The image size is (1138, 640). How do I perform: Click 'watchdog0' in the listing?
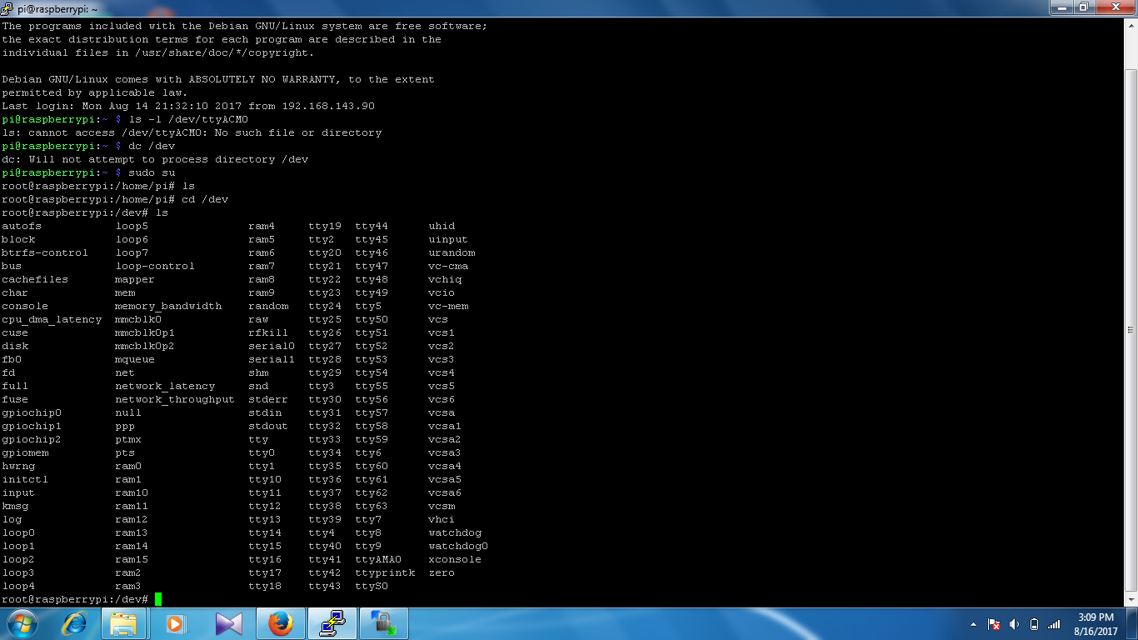point(458,546)
